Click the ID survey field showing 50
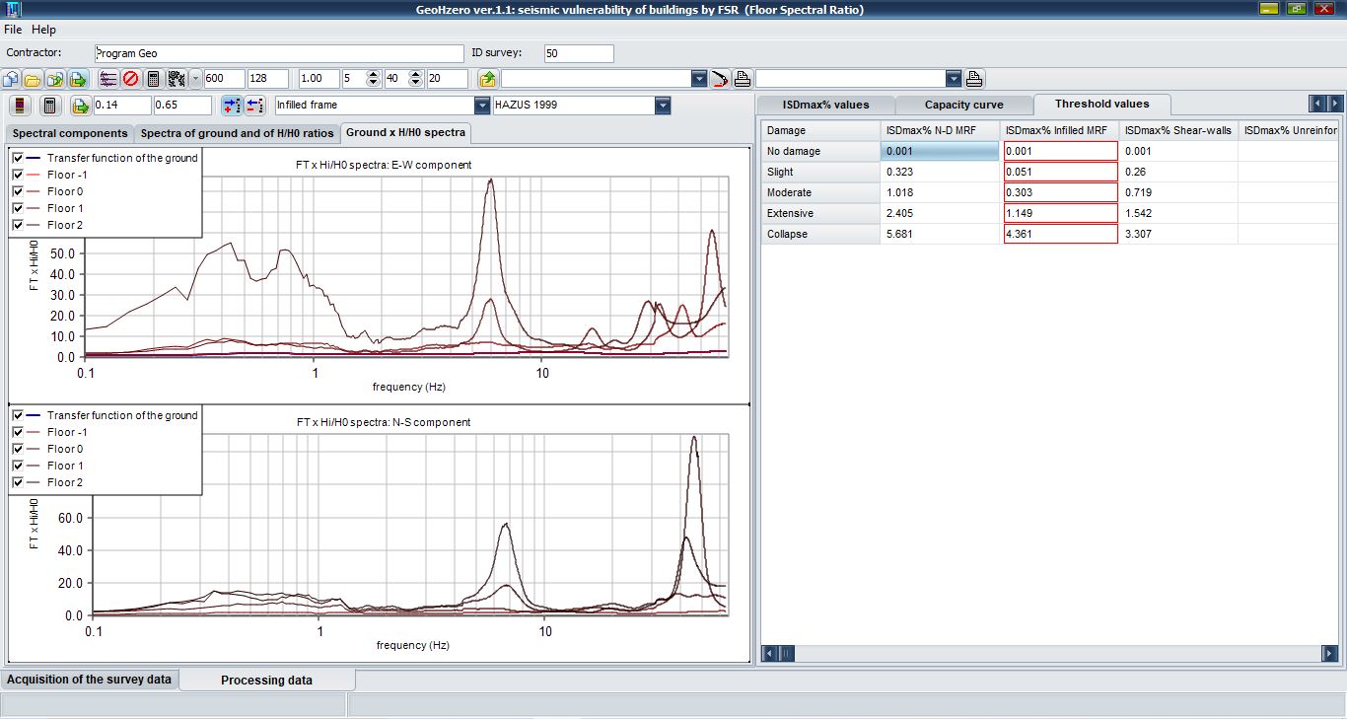The width and height of the screenshot is (1347, 719). [578, 53]
